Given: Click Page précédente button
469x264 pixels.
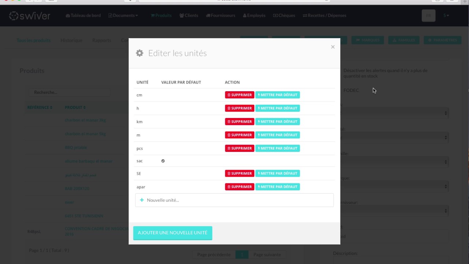Looking at the screenshot, I should coord(214,254).
